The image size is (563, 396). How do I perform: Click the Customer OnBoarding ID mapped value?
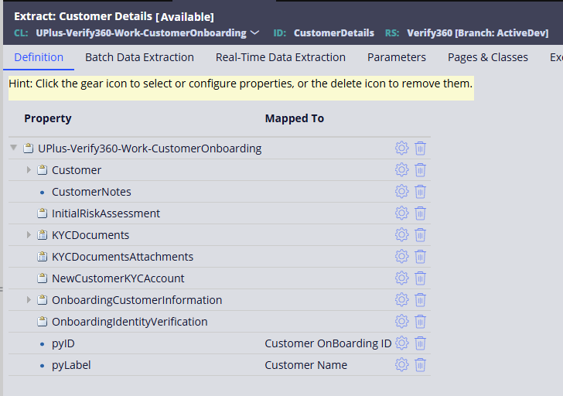click(328, 343)
